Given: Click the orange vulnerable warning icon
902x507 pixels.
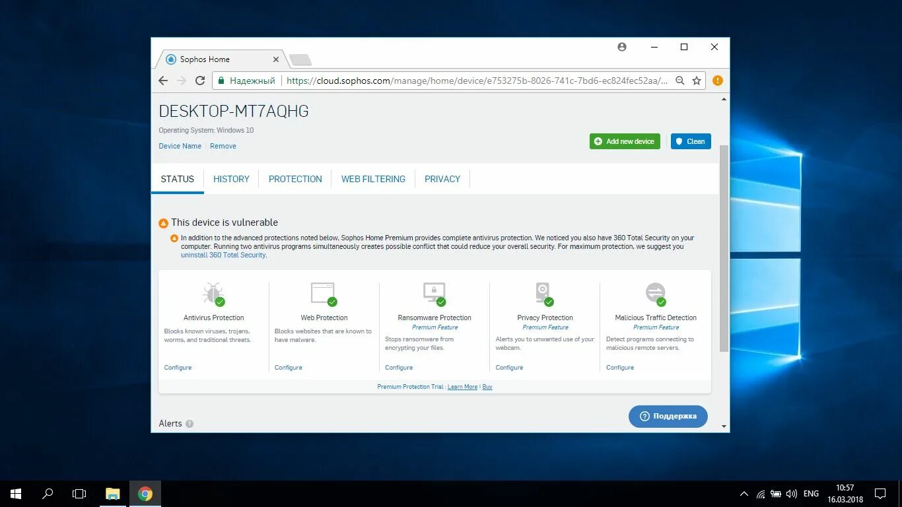Looking at the screenshot, I should (164, 223).
